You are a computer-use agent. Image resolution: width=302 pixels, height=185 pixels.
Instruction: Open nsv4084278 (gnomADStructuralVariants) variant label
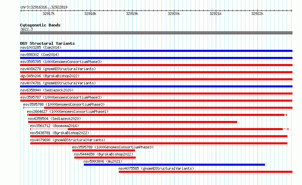(58, 69)
